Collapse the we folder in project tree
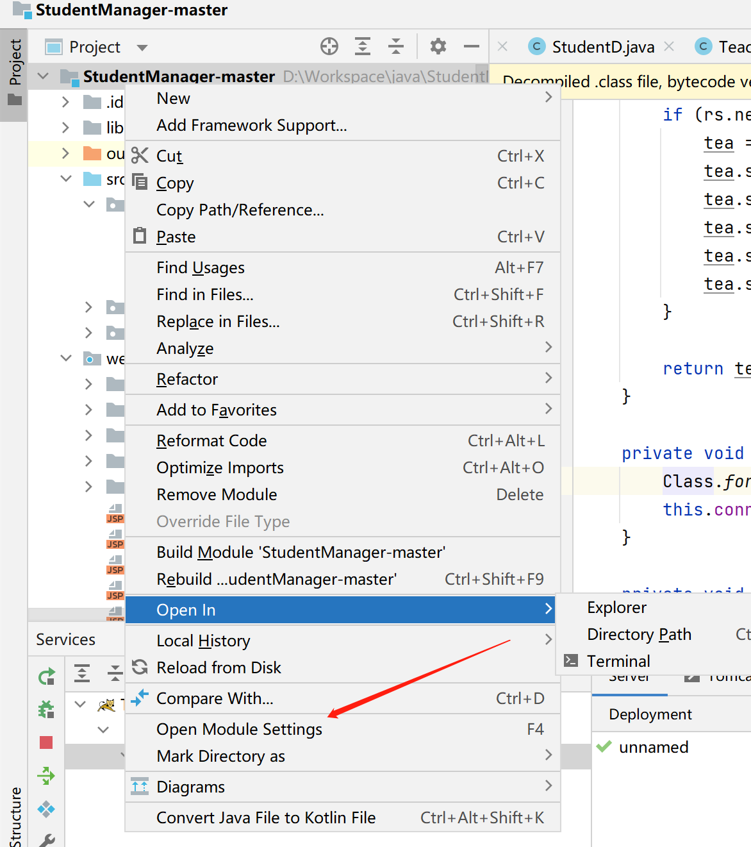Viewport: 751px width, 847px height. tap(66, 358)
